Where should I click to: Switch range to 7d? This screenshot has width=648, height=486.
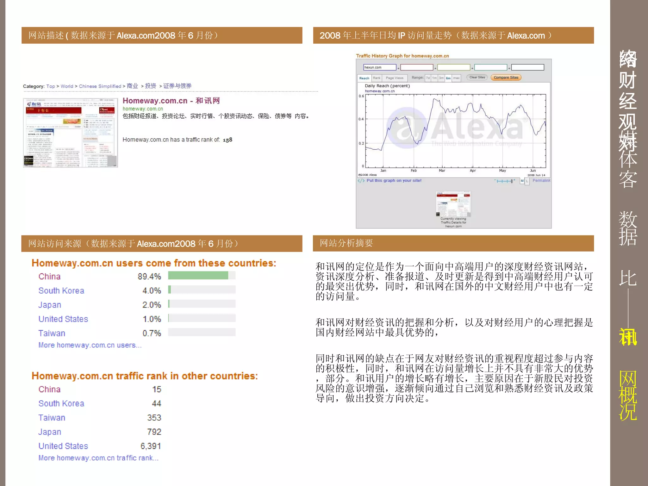(x=428, y=78)
